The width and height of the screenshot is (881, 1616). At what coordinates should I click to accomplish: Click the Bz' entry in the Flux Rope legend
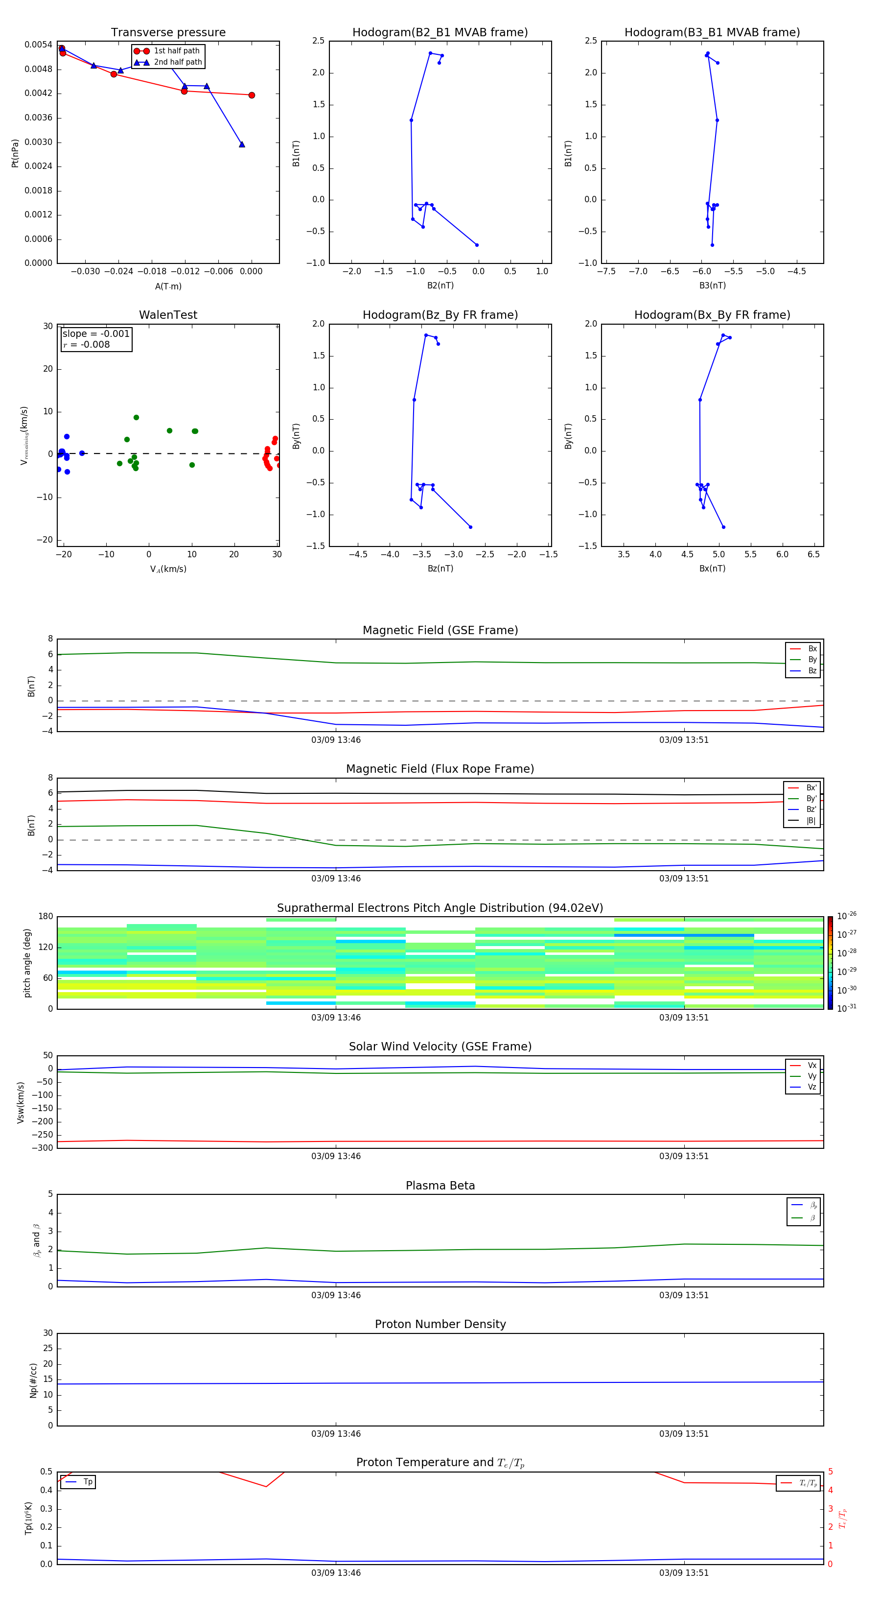(x=802, y=809)
